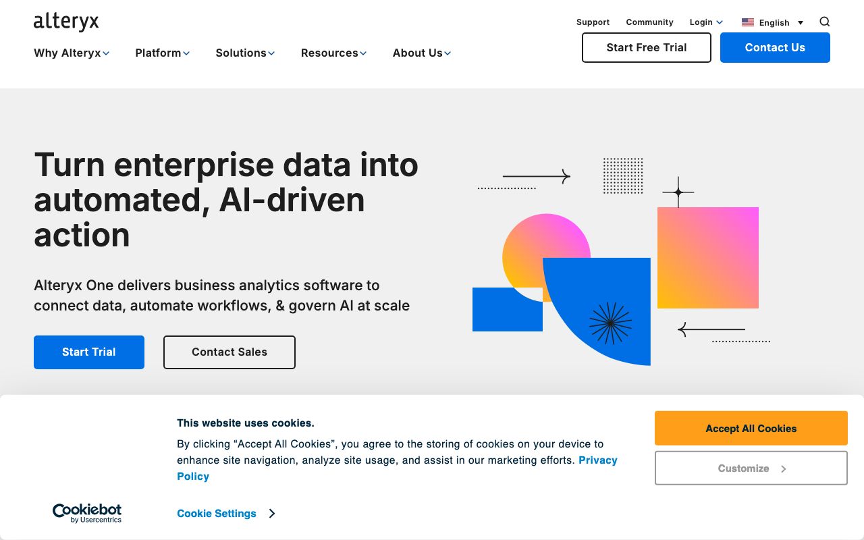
Task: Expand the About Us menu
Action: pyautogui.click(x=422, y=53)
